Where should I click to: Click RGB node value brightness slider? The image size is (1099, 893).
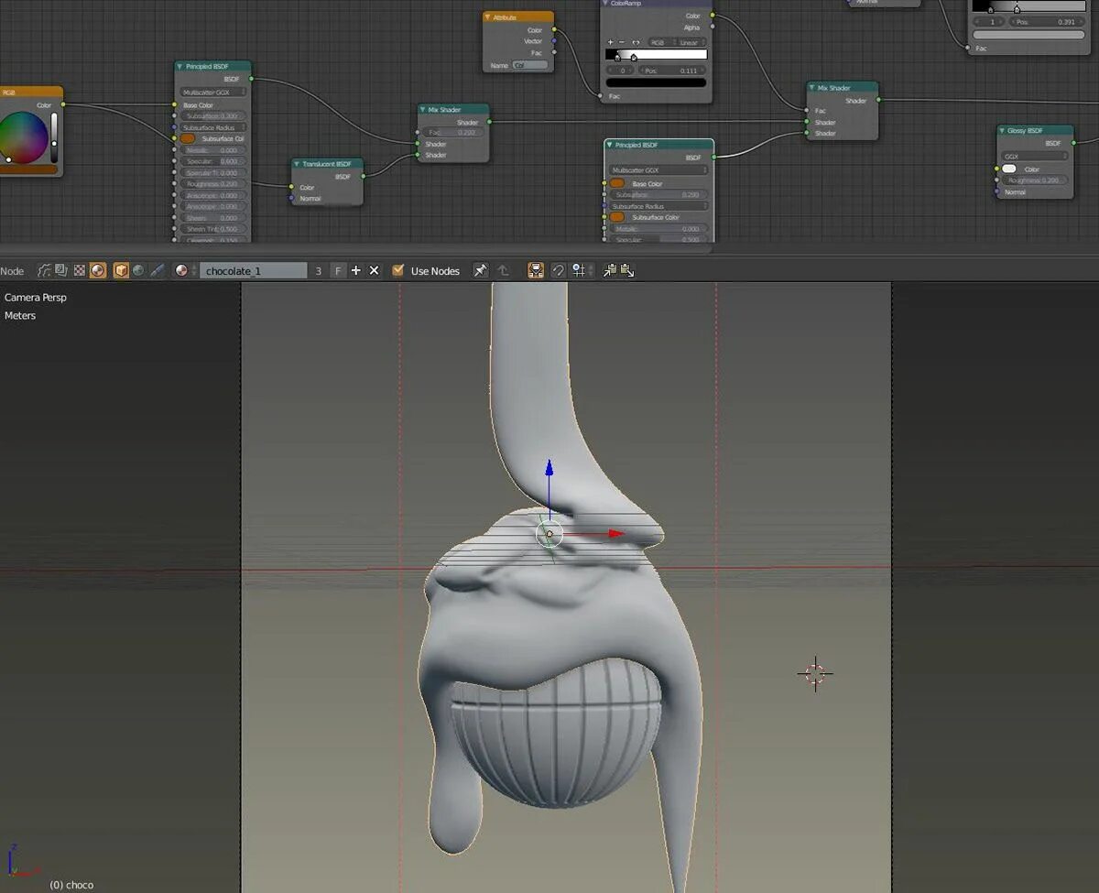(54, 137)
